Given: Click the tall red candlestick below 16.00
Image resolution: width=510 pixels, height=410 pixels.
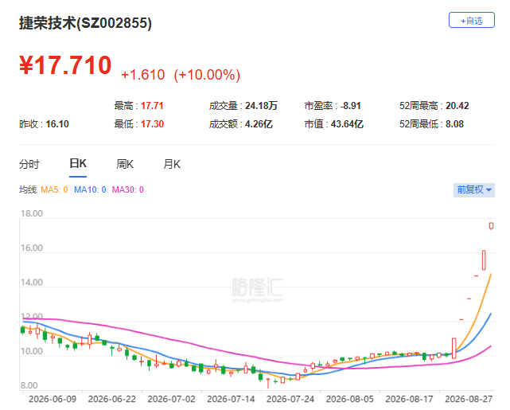Looking at the screenshot, I should point(484,260).
